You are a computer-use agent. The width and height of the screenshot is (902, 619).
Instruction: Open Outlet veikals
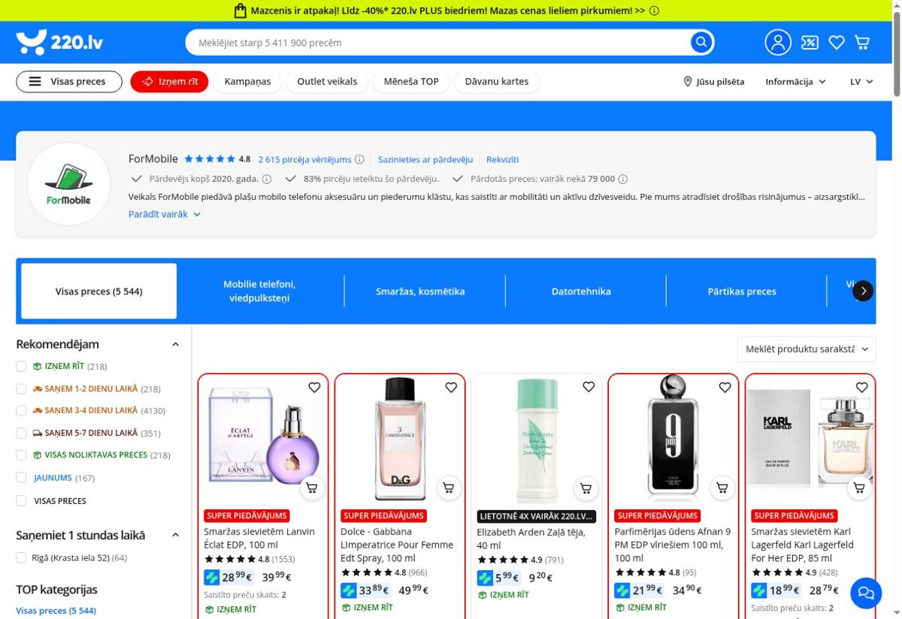coord(327,81)
